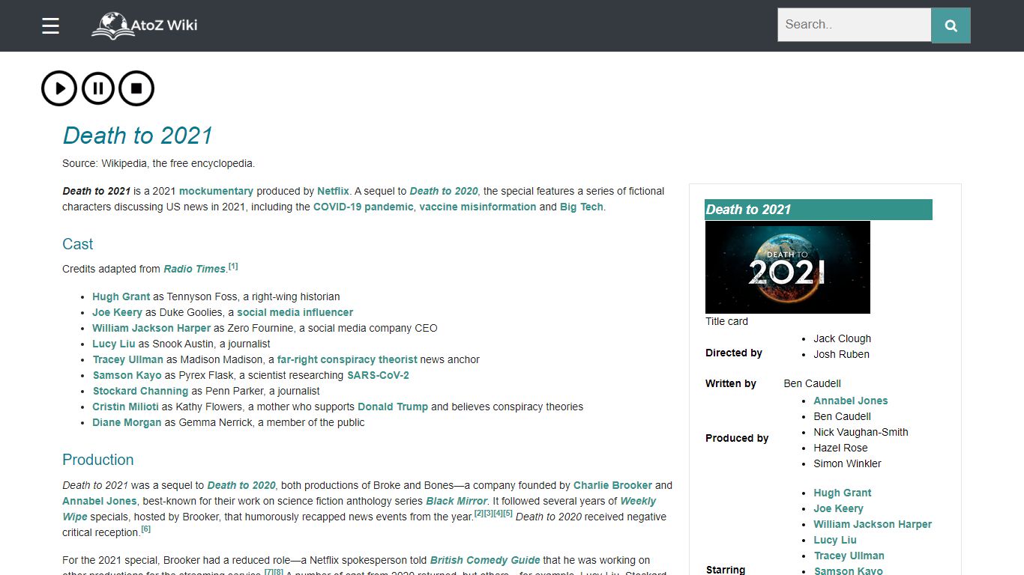Open the Donald Trump link

click(x=393, y=407)
